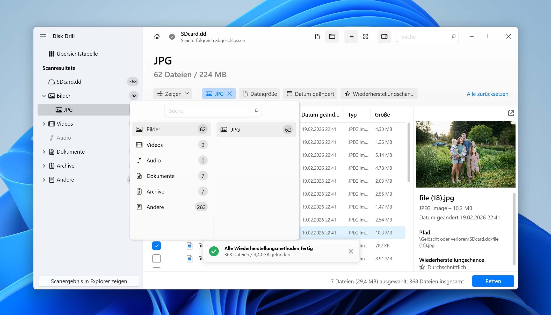Click the 368 count badge next to SDcard.dd
Screen dimensions: 551x315
coord(133,82)
